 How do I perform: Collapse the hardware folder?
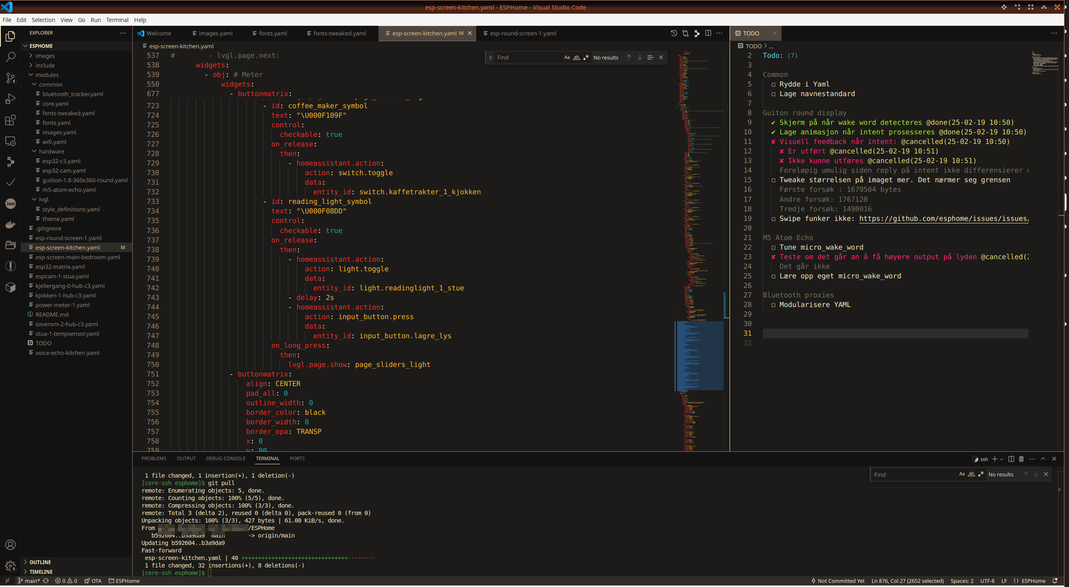click(x=51, y=151)
